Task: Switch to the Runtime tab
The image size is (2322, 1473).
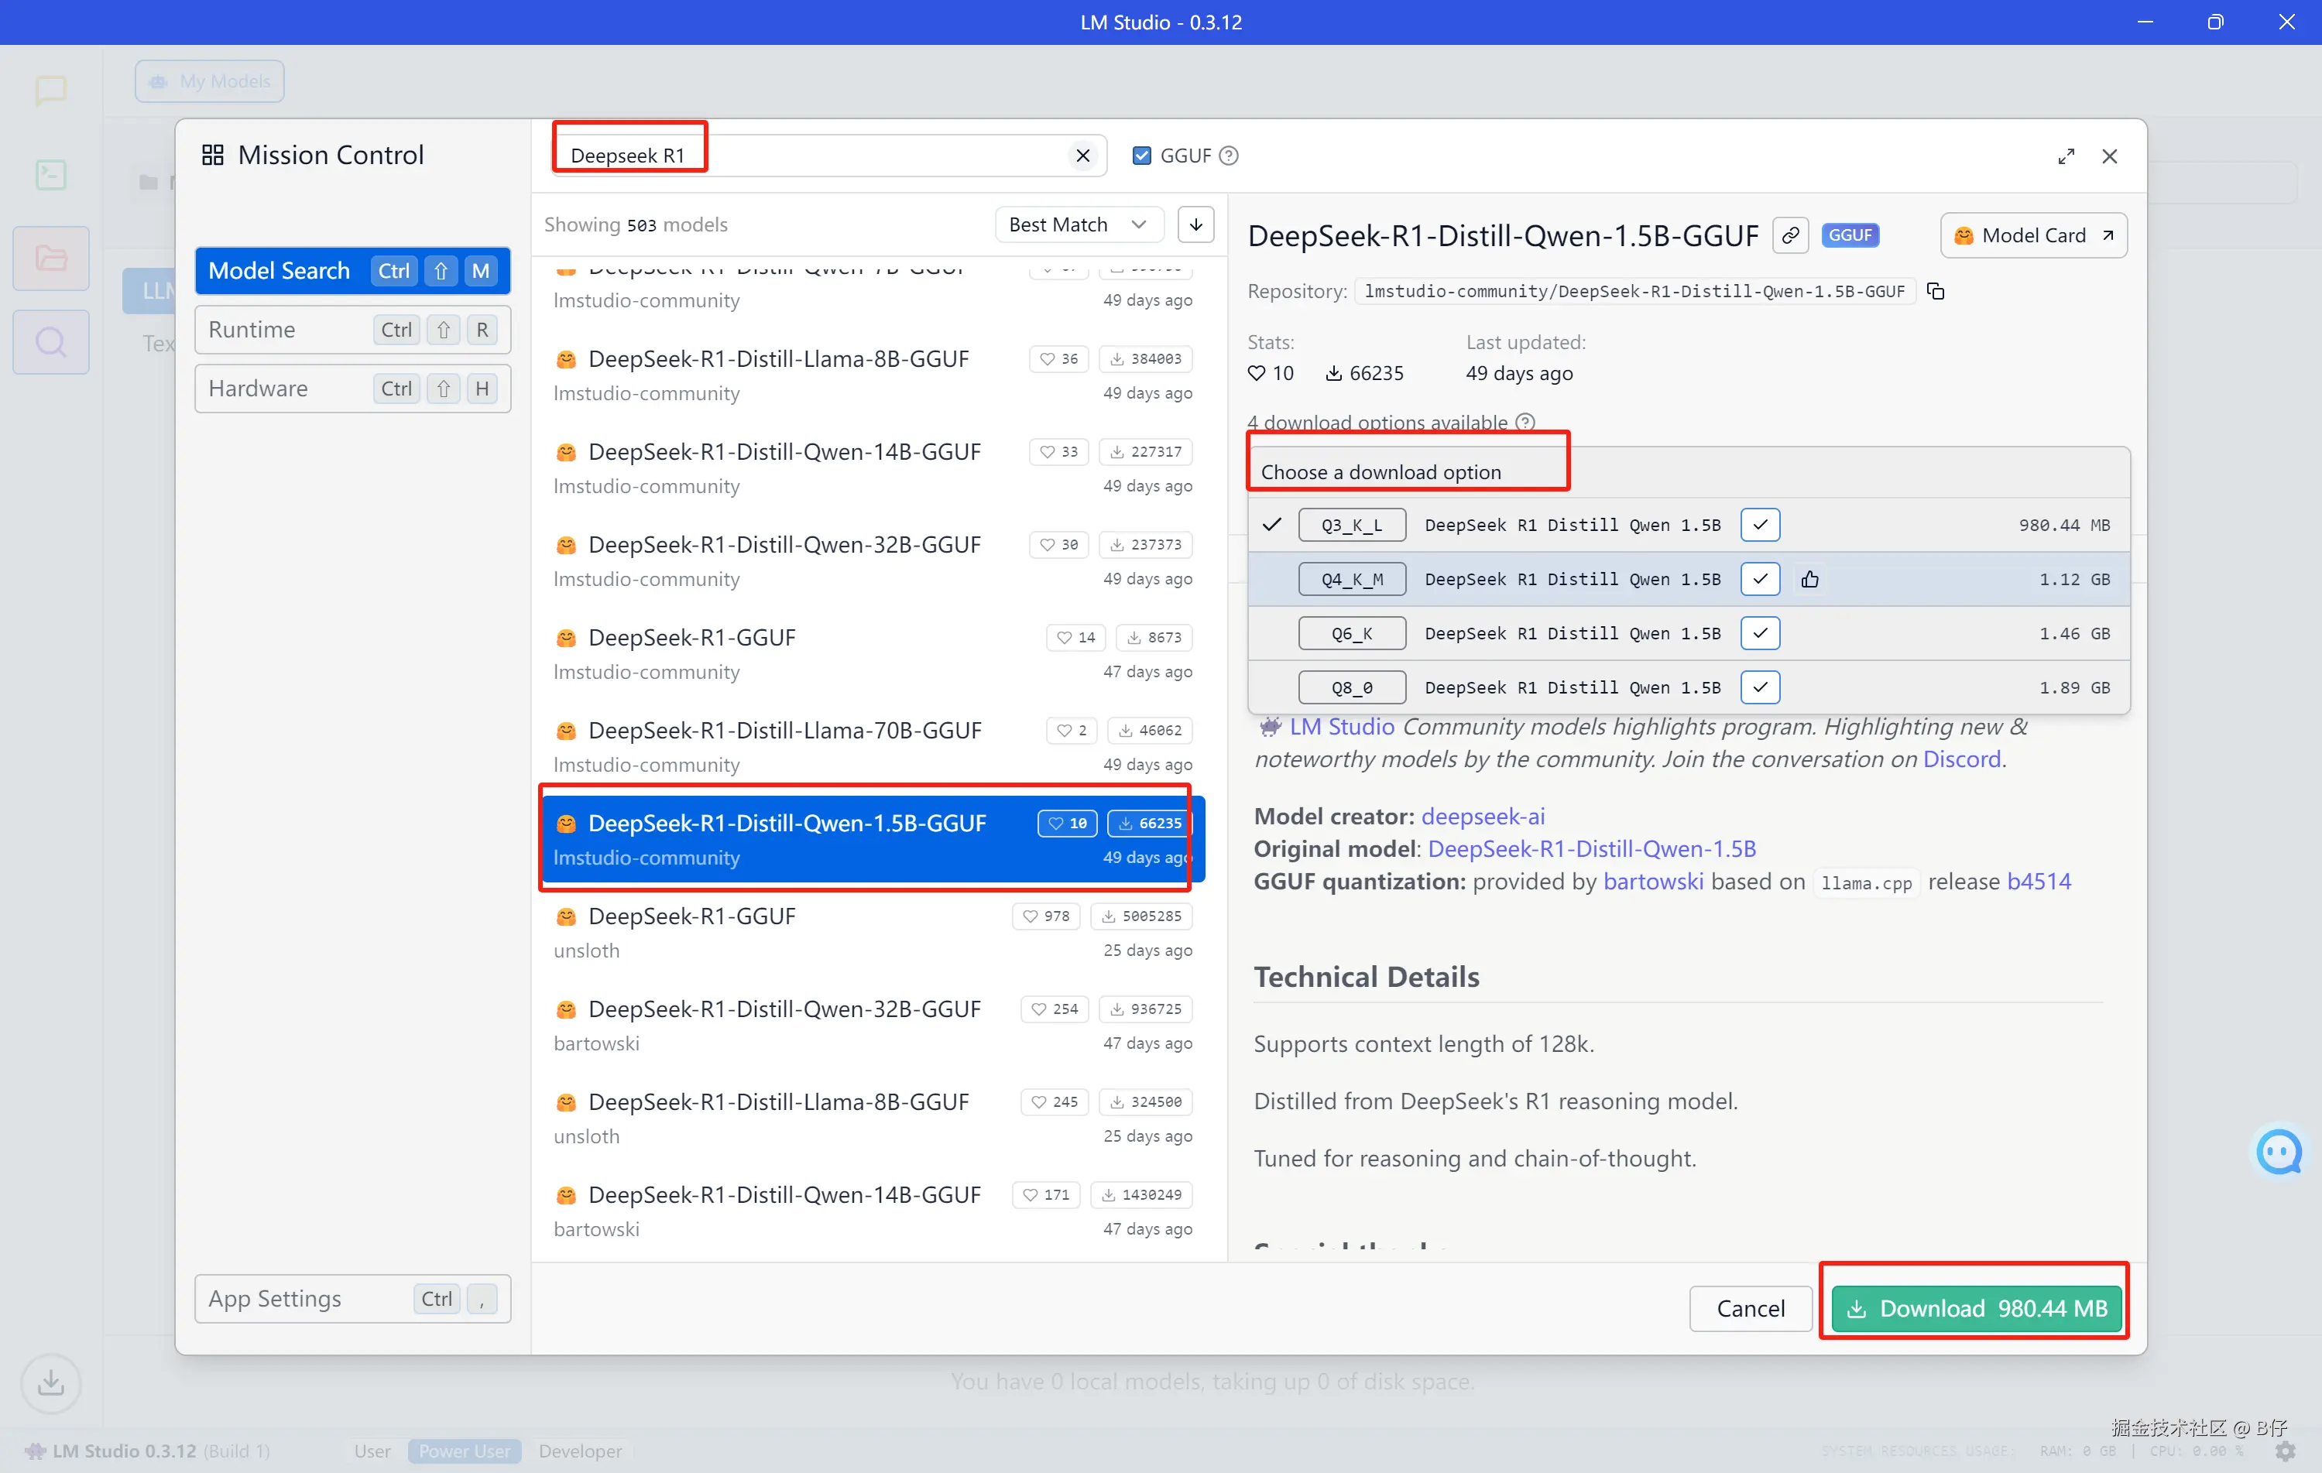Action: coord(352,330)
